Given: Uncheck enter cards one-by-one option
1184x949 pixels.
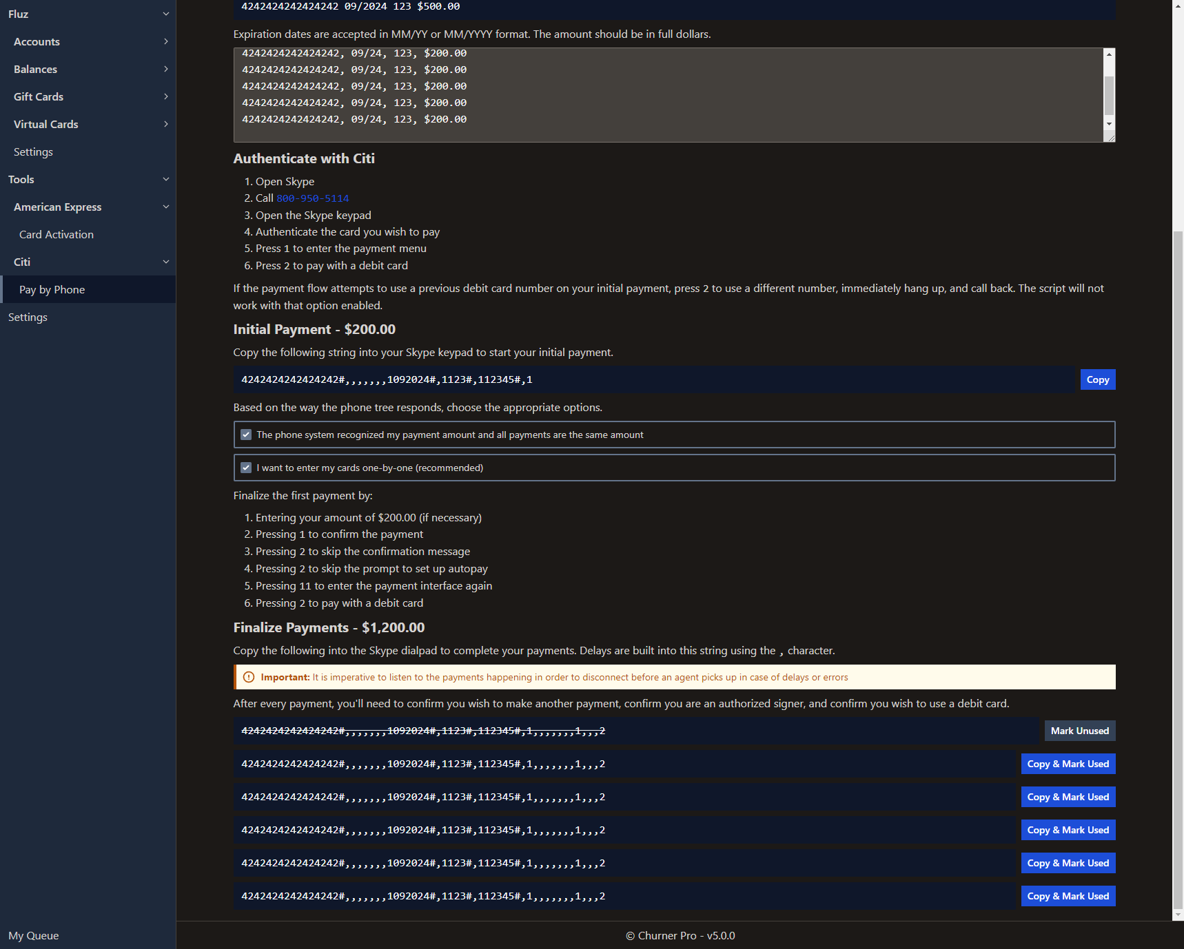Looking at the screenshot, I should tap(246, 468).
